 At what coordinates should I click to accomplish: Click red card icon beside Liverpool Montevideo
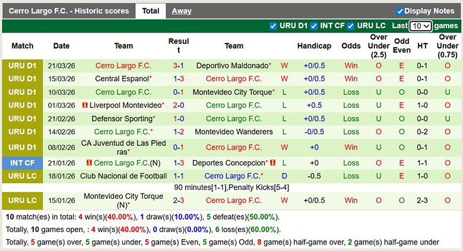coord(85,106)
